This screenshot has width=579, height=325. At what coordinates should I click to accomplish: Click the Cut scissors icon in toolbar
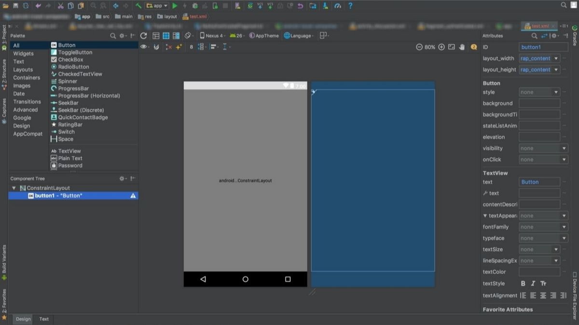[60, 6]
